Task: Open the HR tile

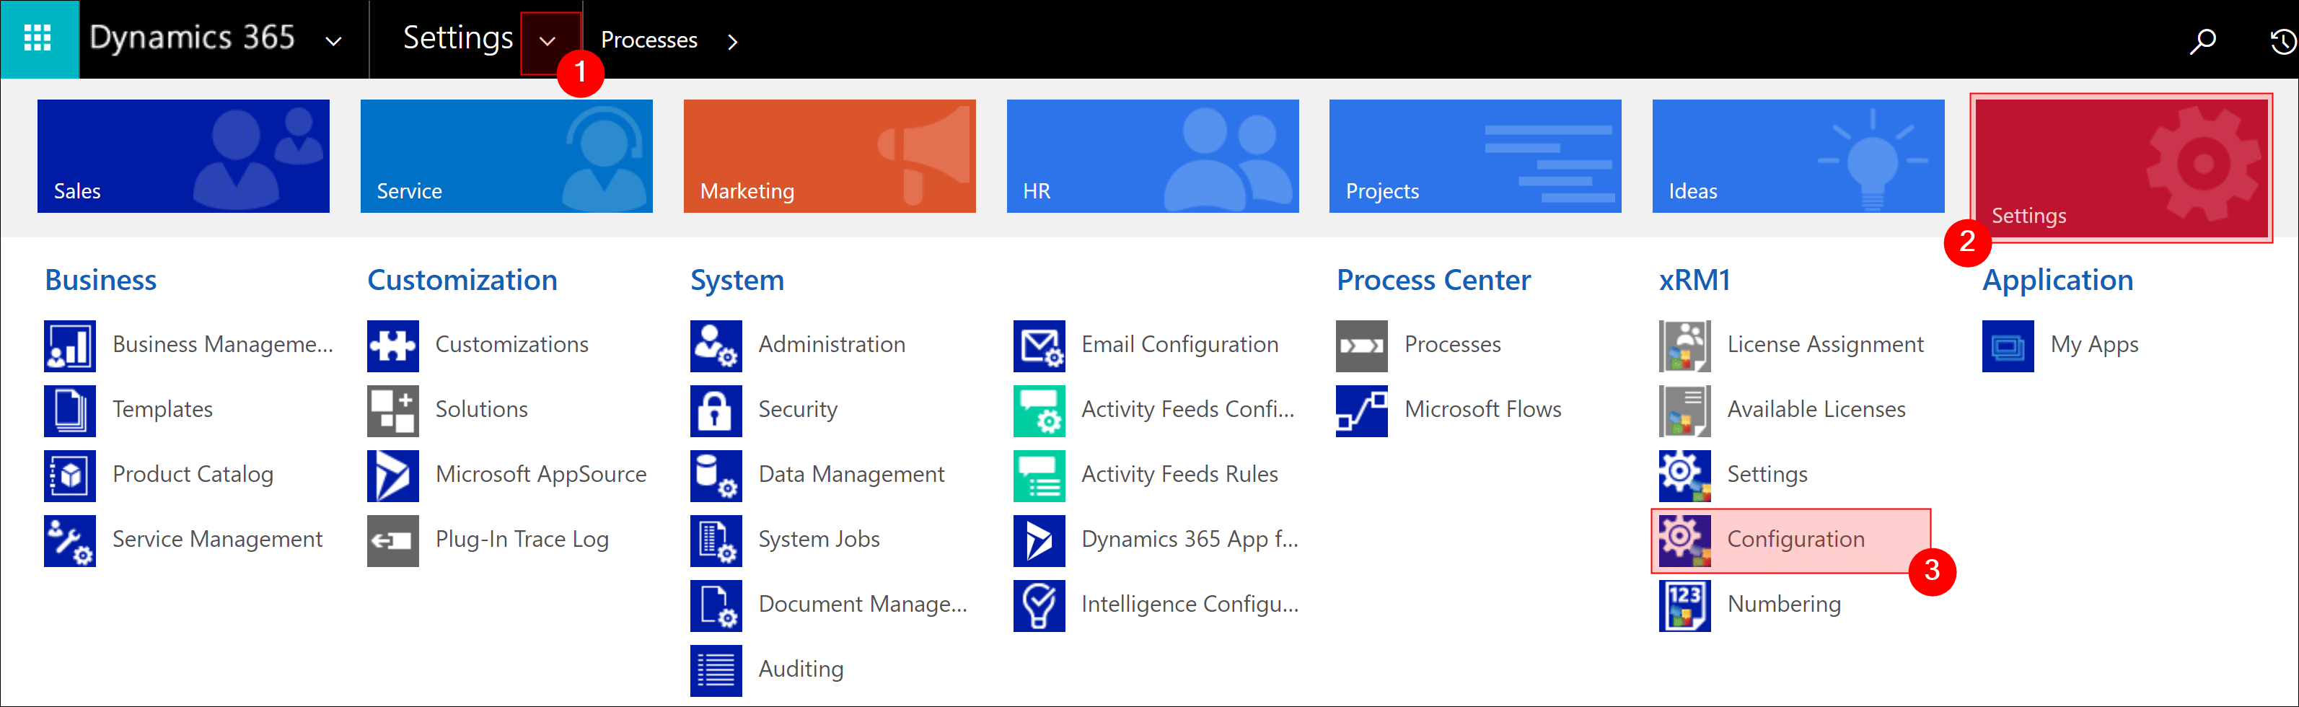Action: [x=1152, y=155]
